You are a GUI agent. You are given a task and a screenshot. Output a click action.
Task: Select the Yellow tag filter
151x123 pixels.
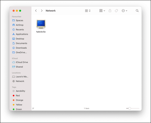click(19, 105)
